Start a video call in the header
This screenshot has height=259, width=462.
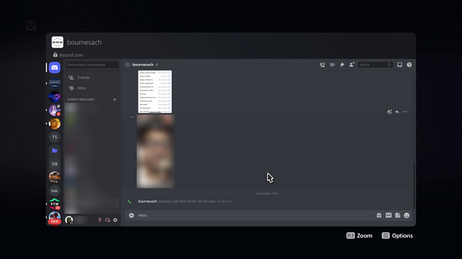click(x=332, y=65)
